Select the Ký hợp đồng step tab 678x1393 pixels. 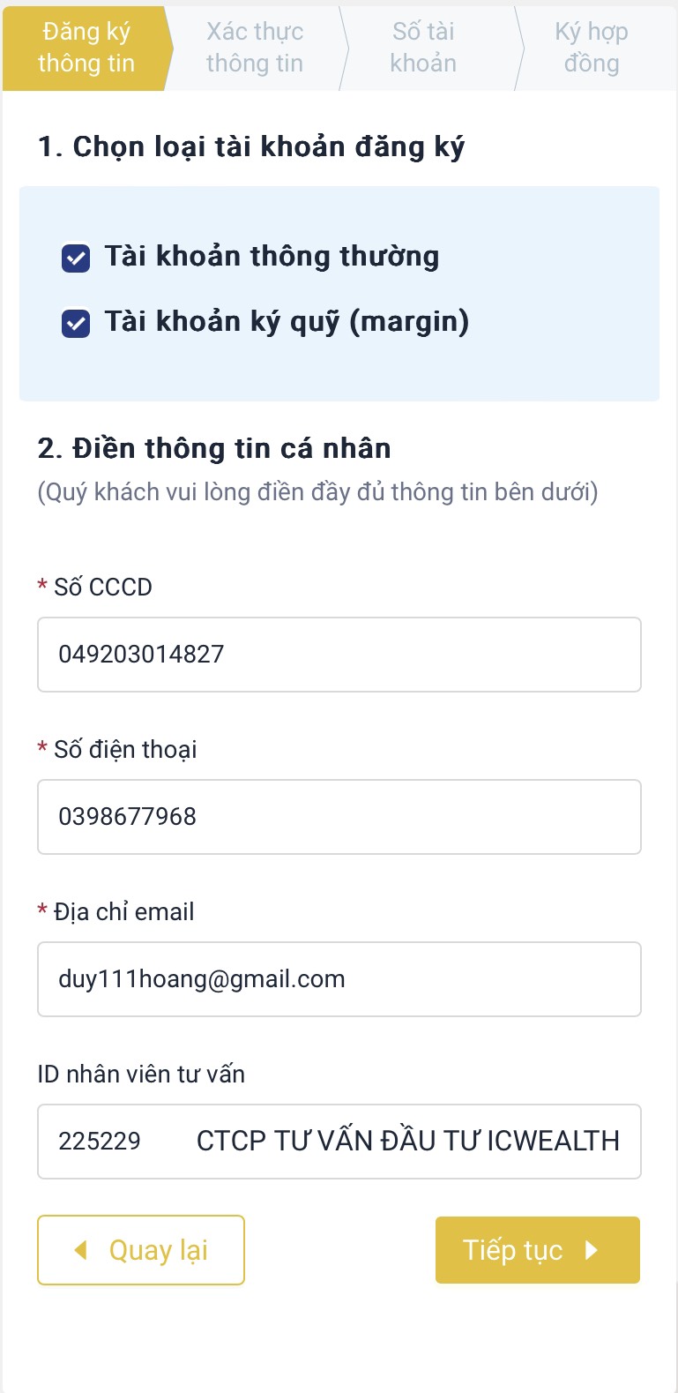click(x=592, y=48)
